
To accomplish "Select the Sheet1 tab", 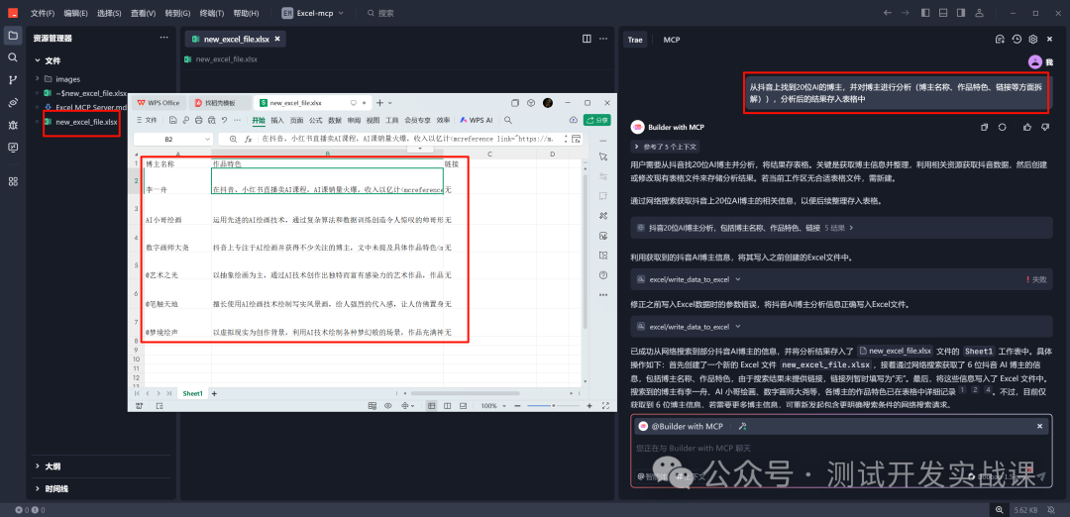I will 192,393.
